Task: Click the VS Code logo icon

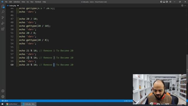Action: 2,2
